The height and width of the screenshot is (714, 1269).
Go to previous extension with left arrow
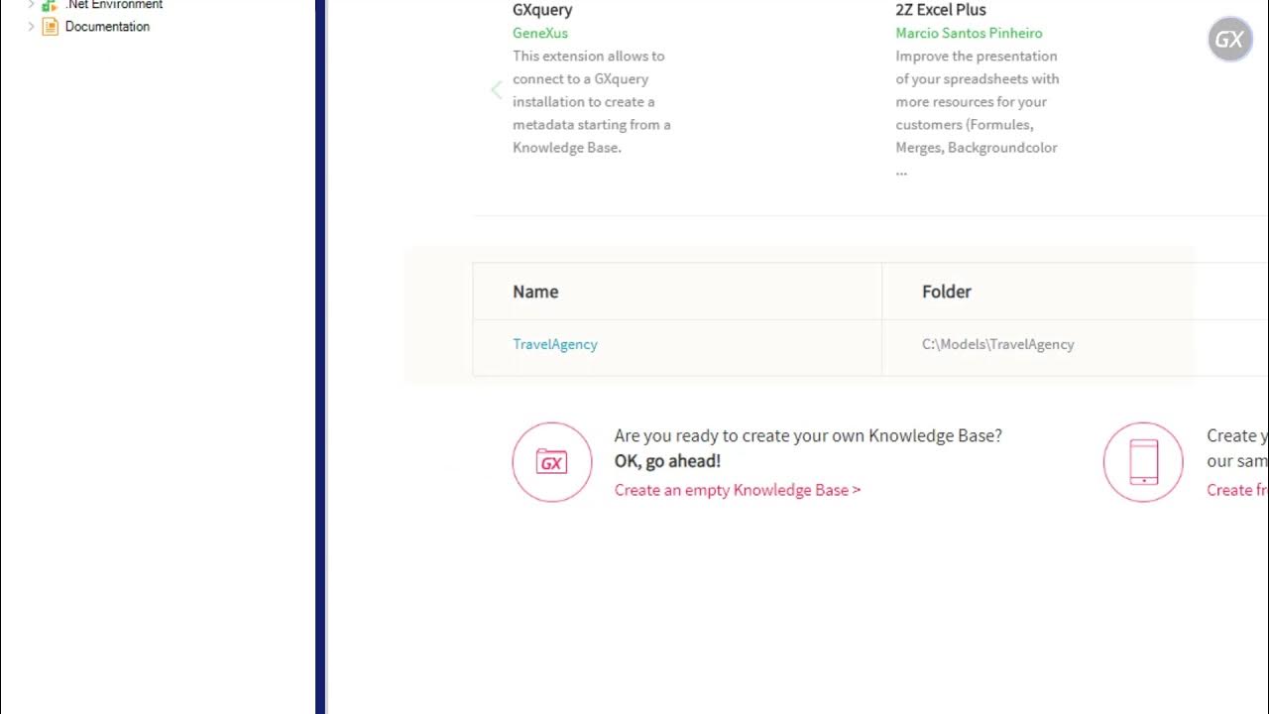(497, 90)
